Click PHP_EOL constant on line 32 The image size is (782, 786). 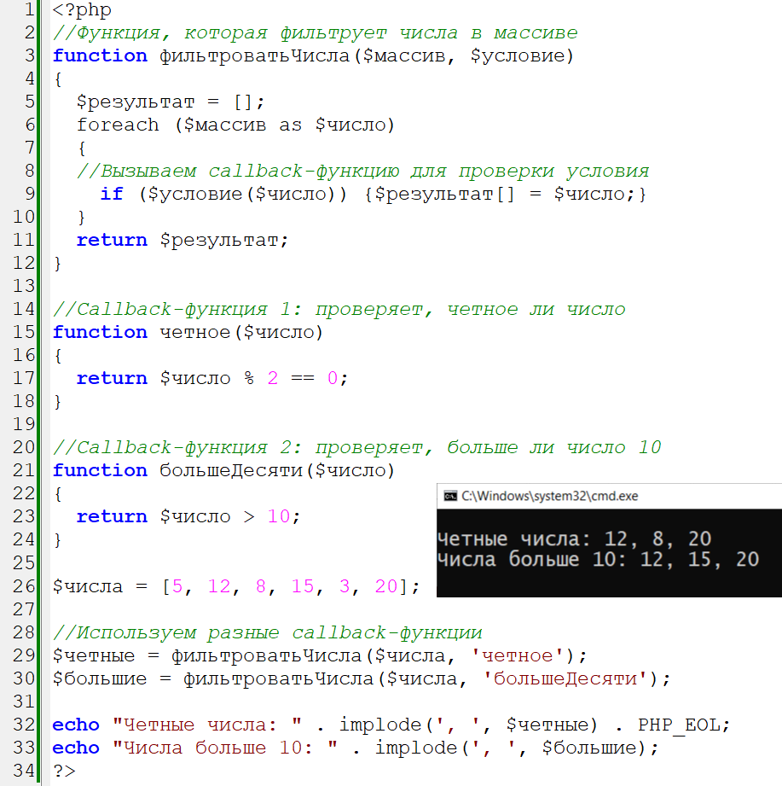(x=680, y=725)
